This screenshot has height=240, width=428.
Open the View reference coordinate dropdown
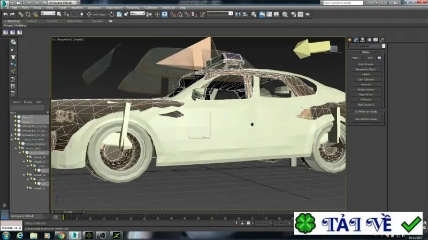click(x=137, y=13)
